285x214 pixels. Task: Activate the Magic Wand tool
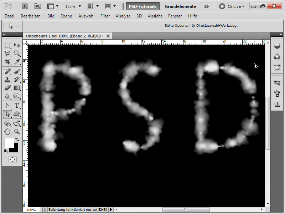click(17, 53)
